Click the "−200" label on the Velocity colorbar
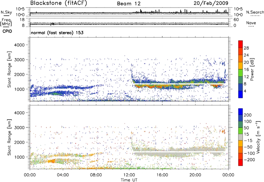This screenshot has width=264, height=182. tap(249, 160)
